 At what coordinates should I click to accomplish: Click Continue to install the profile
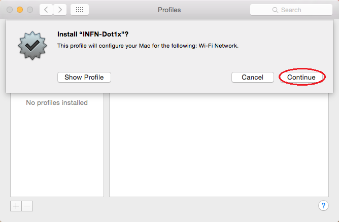tap(301, 78)
